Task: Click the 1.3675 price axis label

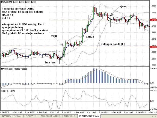Action: click(x=153, y=32)
